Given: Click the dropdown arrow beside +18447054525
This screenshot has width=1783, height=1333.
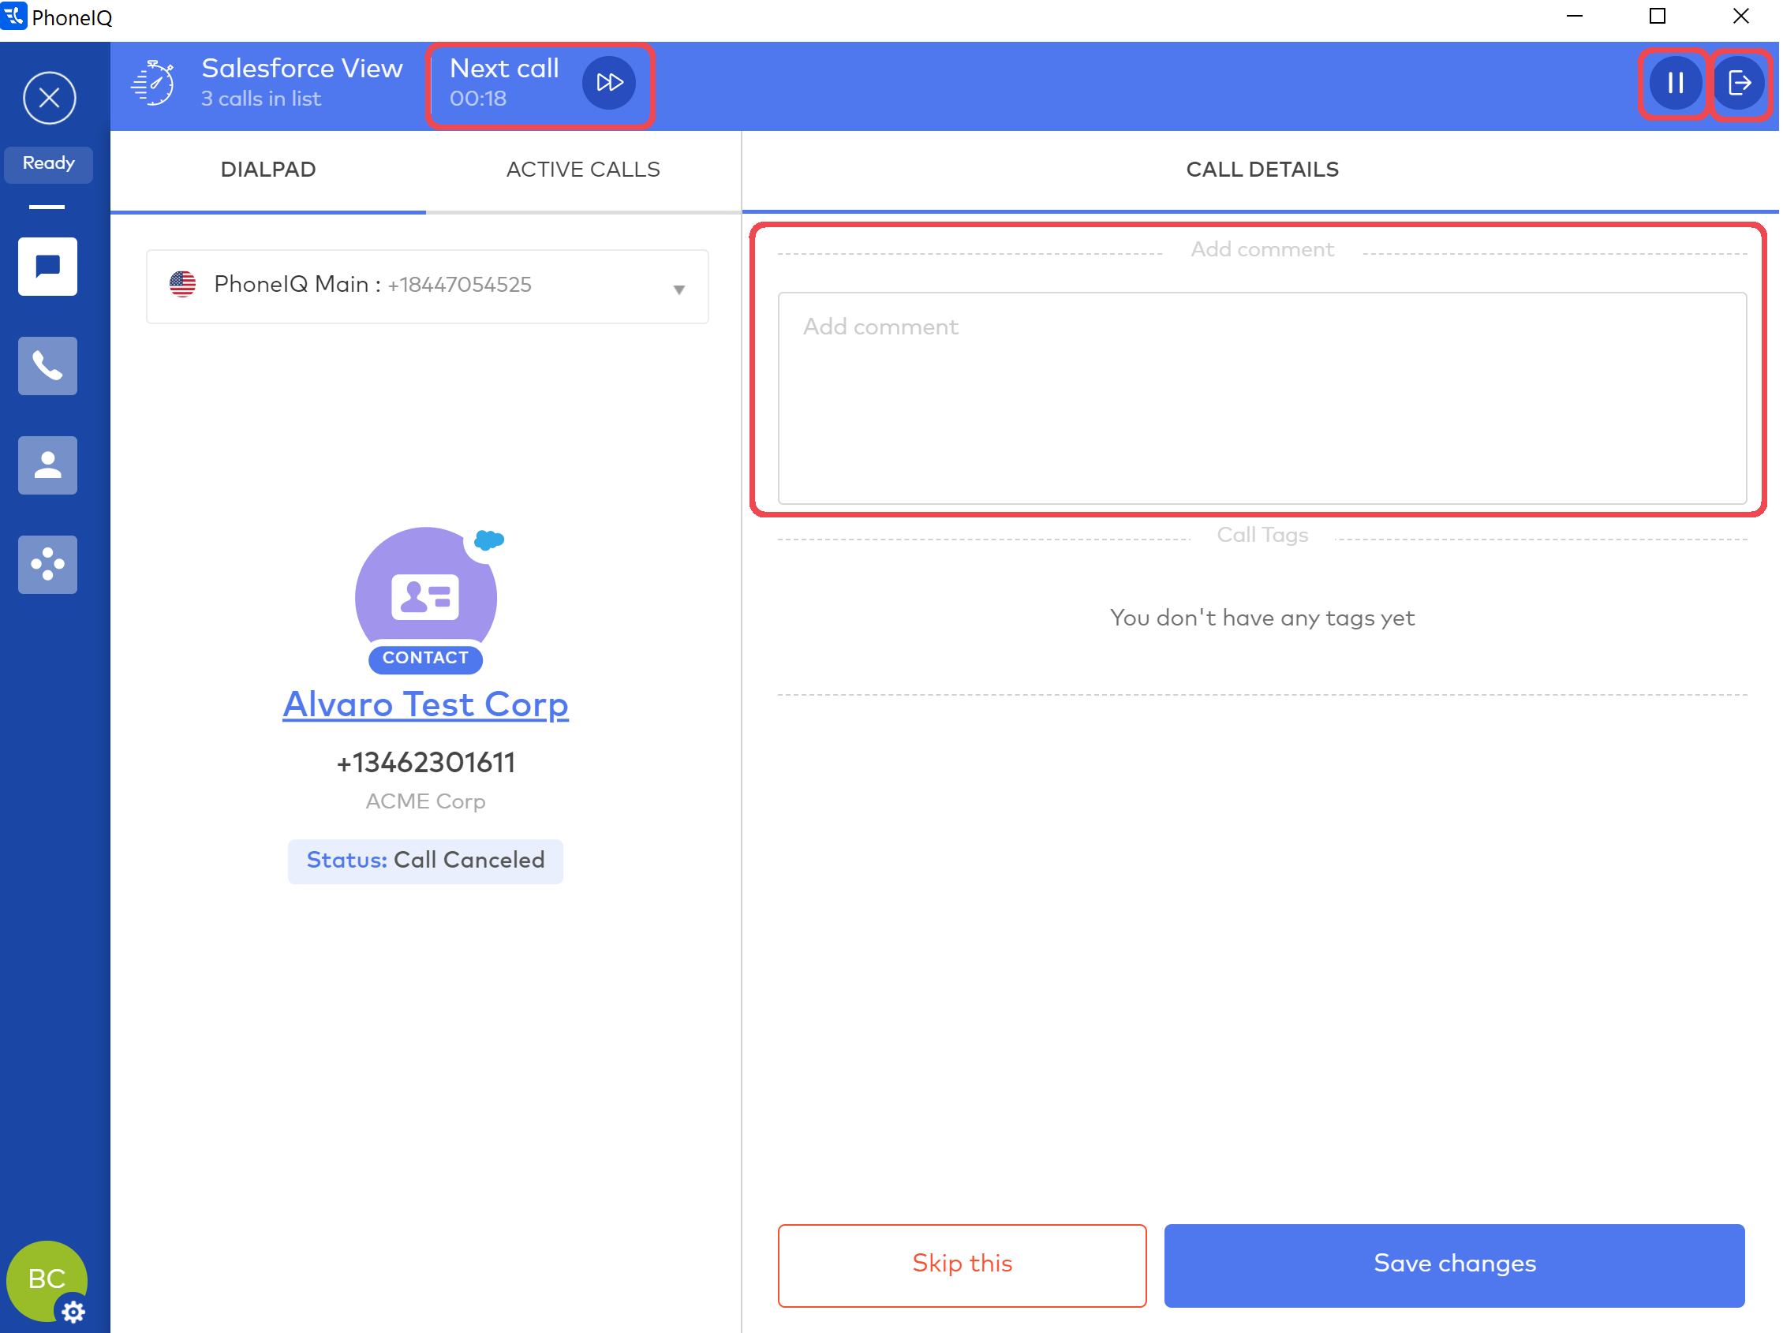Looking at the screenshot, I should pos(679,289).
